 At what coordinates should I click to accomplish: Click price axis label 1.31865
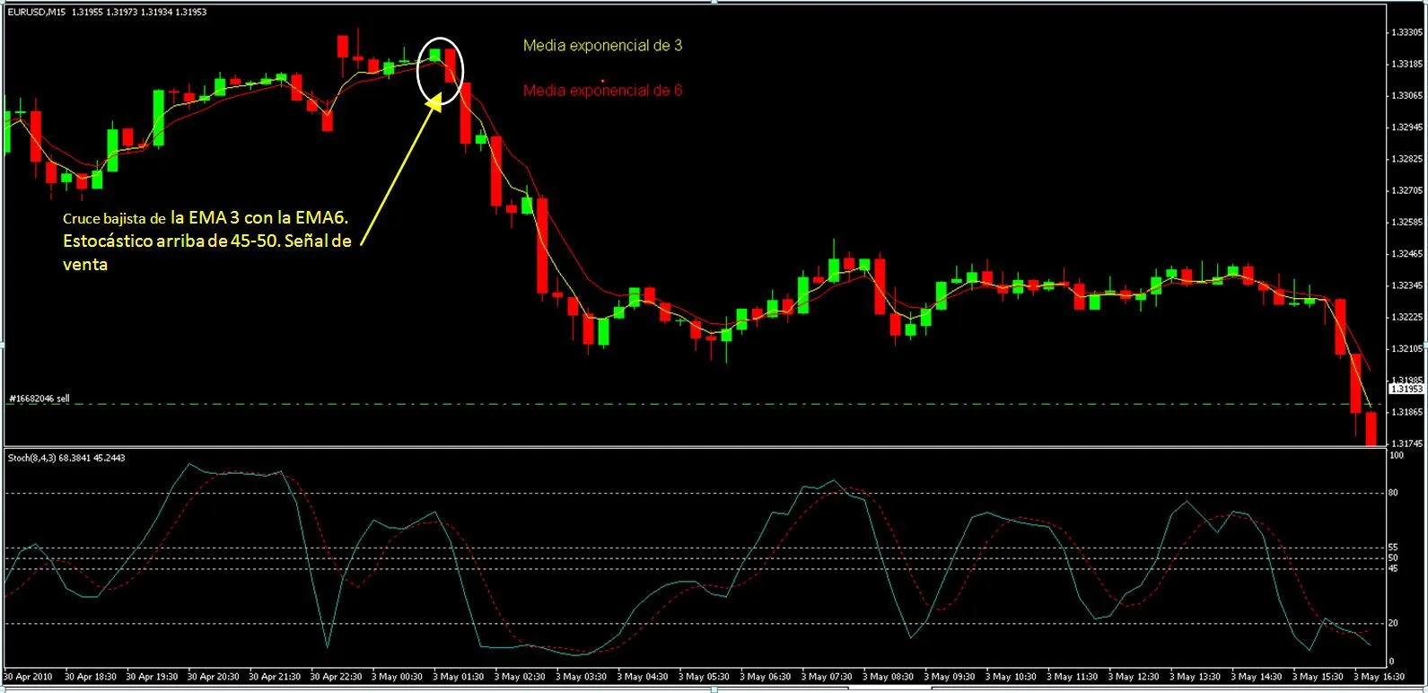(x=1406, y=412)
